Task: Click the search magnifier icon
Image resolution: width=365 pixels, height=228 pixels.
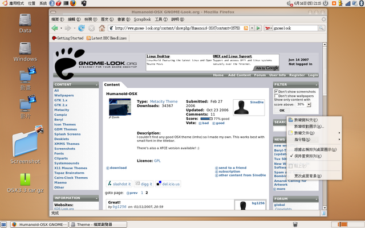Action: click(321, 28)
